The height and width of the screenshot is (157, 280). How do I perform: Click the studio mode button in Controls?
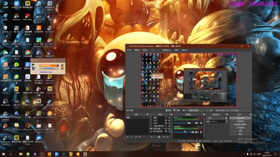point(240,128)
